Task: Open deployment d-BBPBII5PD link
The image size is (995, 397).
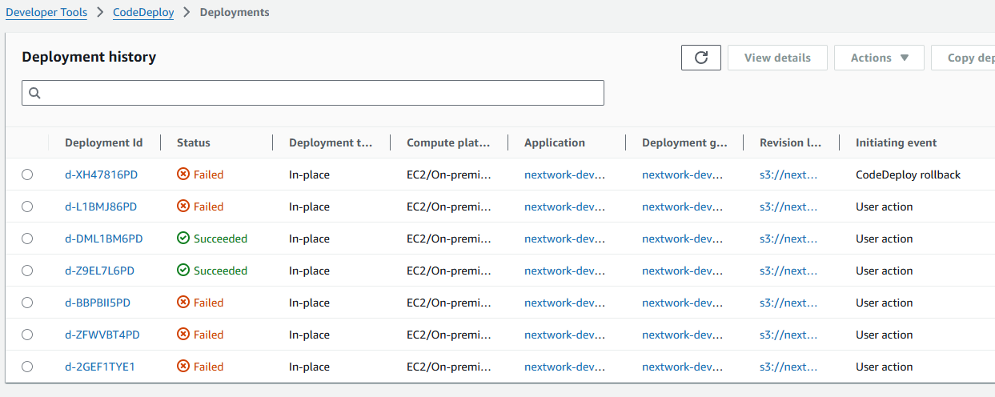Action: click(x=98, y=303)
